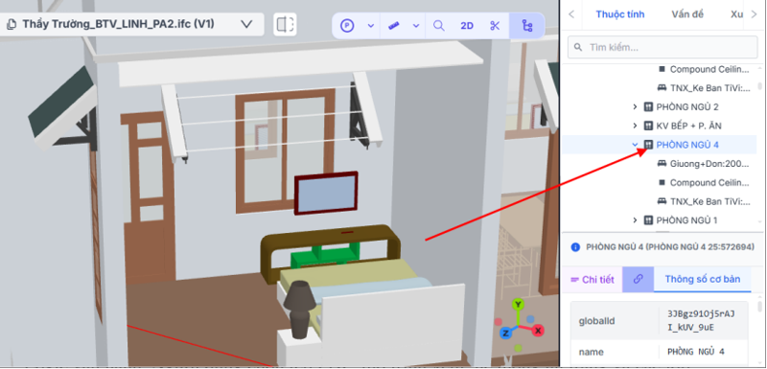The height and width of the screenshot is (369, 767).
Task: Click the properties table scrollbar
Action: click(x=759, y=306)
